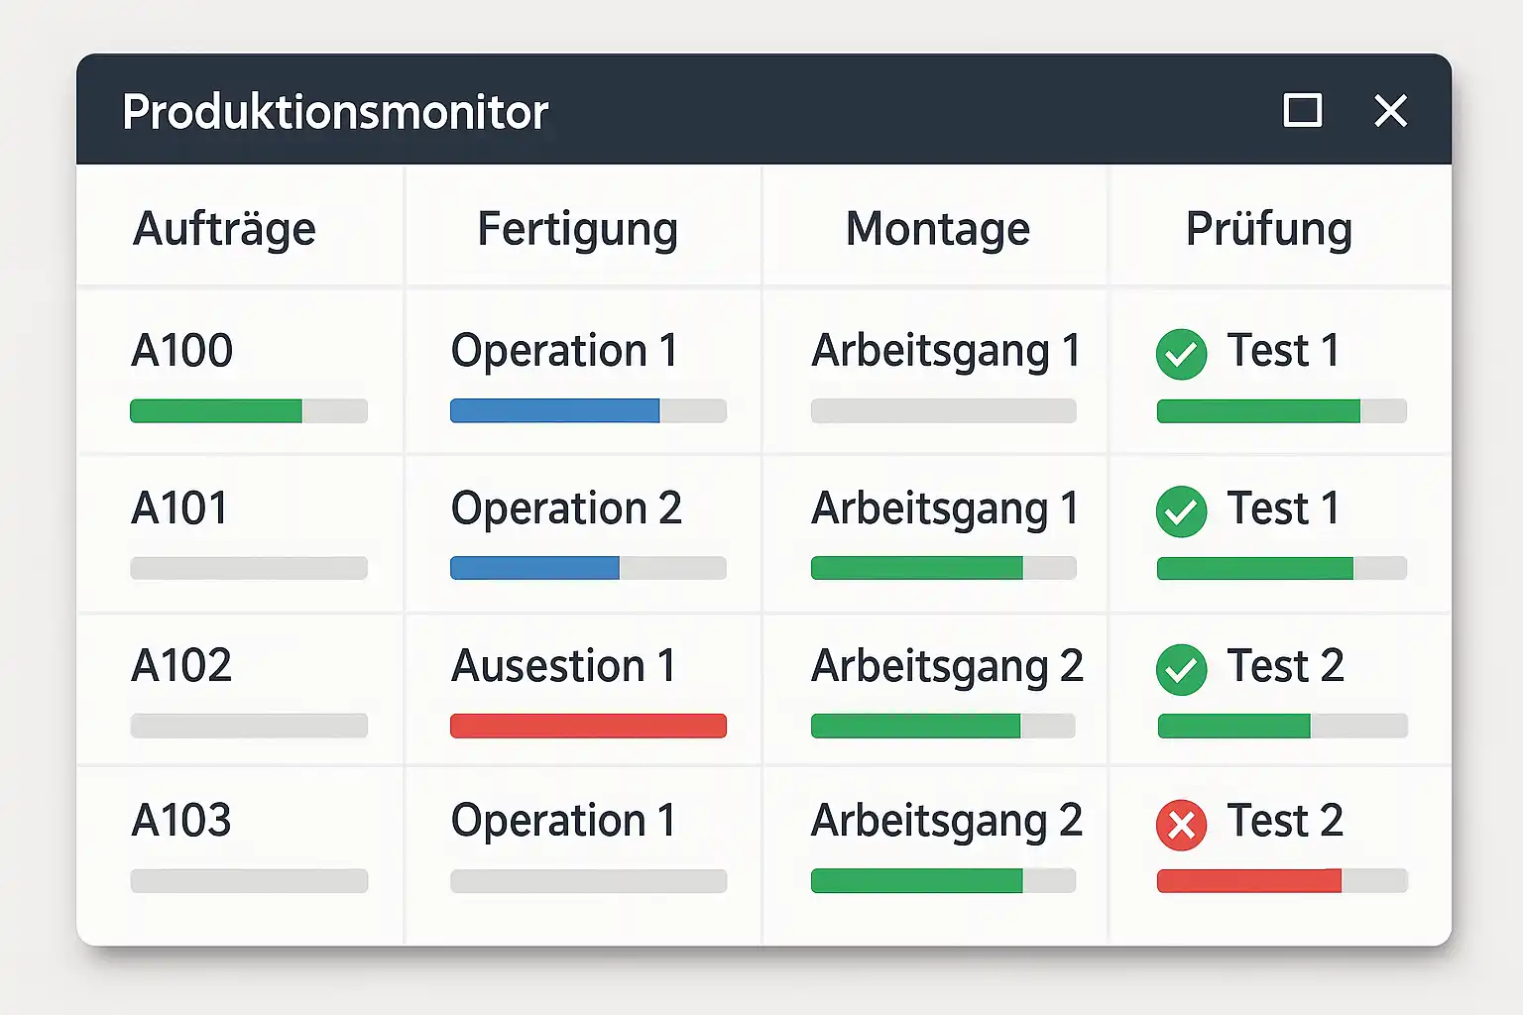Select order A102 label
Image resolution: width=1523 pixels, height=1015 pixels.
tap(181, 665)
